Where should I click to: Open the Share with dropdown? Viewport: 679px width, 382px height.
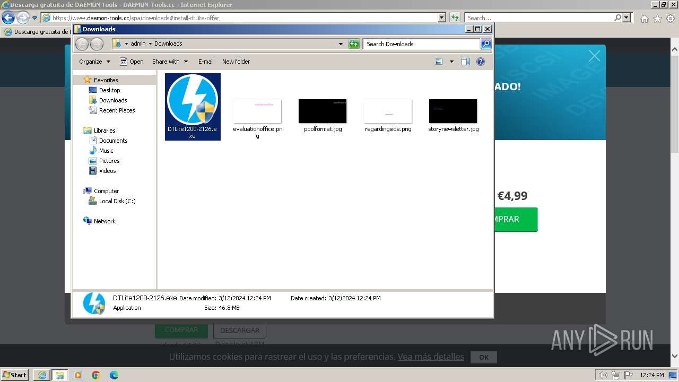[170, 62]
